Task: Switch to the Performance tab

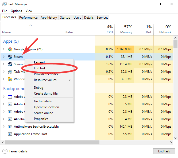Action: pos(28,18)
